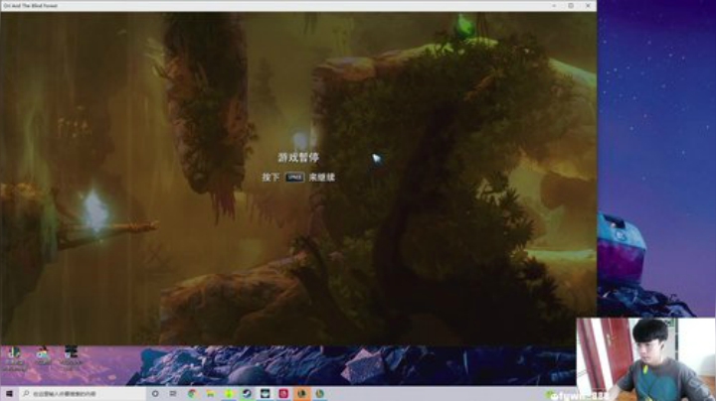Open the last green-orange taskbar icon
The image size is (716, 401).
click(320, 393)
